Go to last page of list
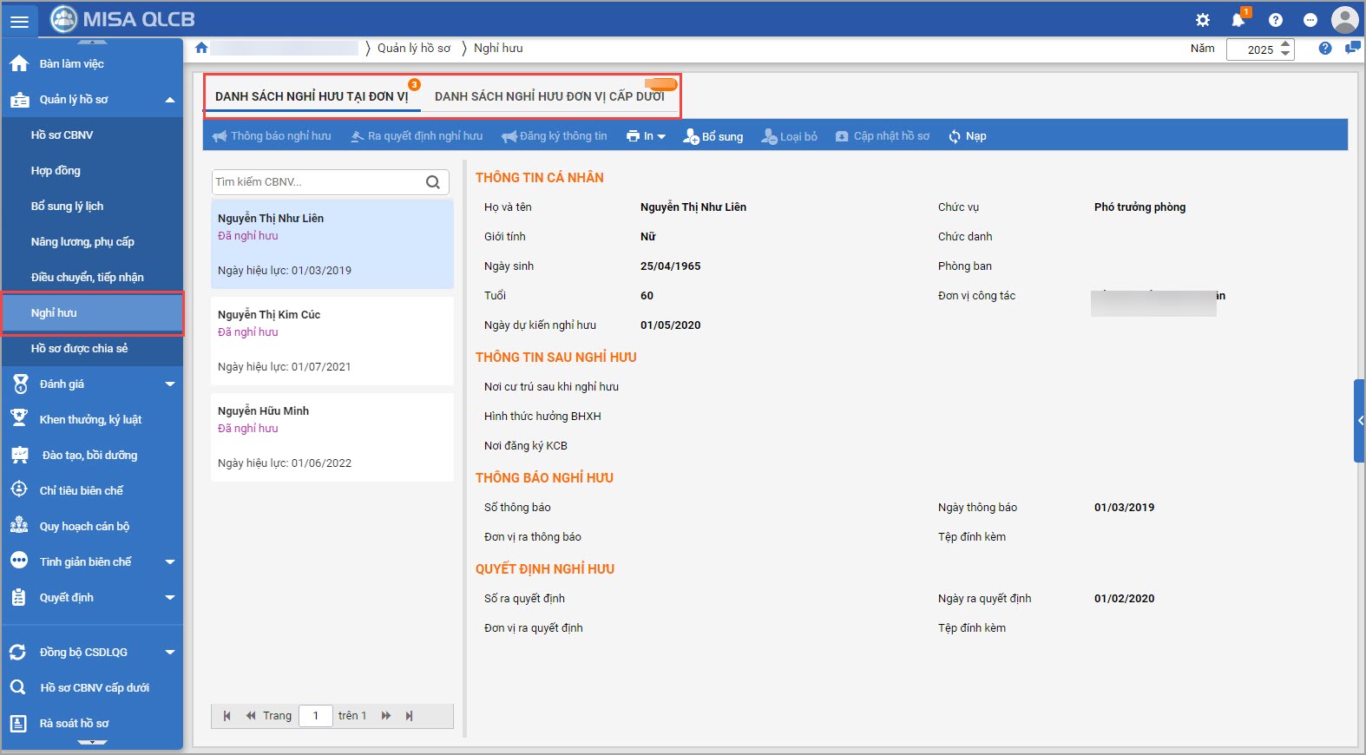 click(x=409, y=716)
